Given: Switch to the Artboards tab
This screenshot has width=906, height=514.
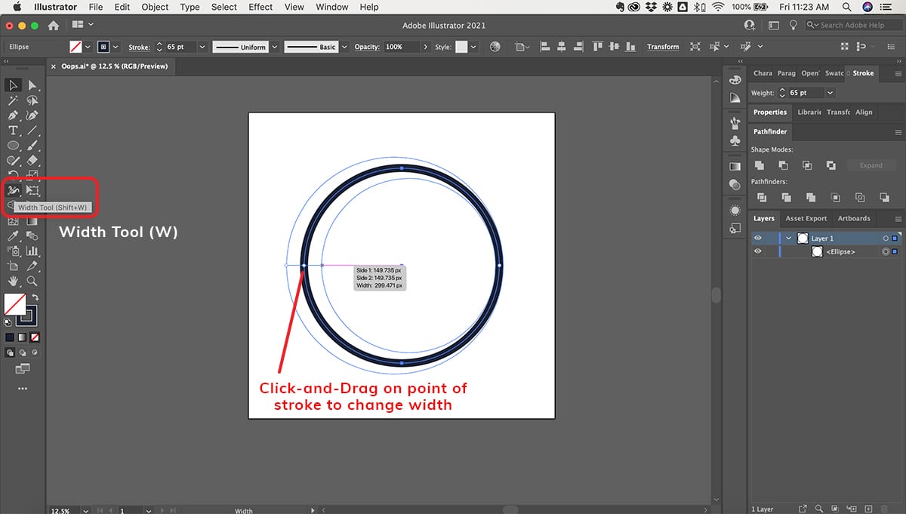Looking at the screenshot, I should 854,219.
